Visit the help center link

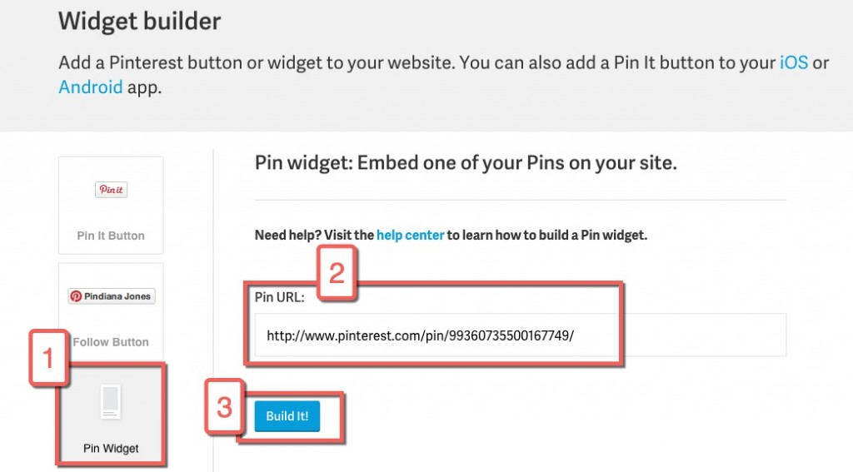(x=410, y=236)
